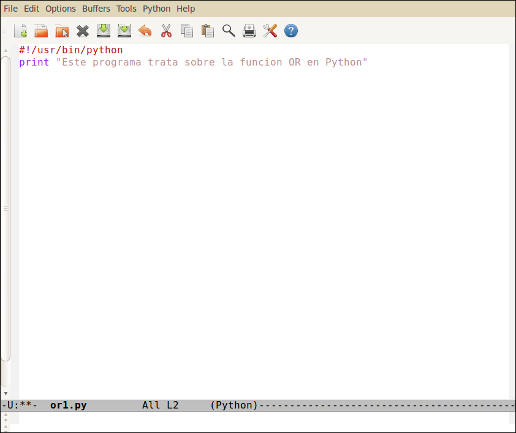Click the minibuffer input area

264,418
